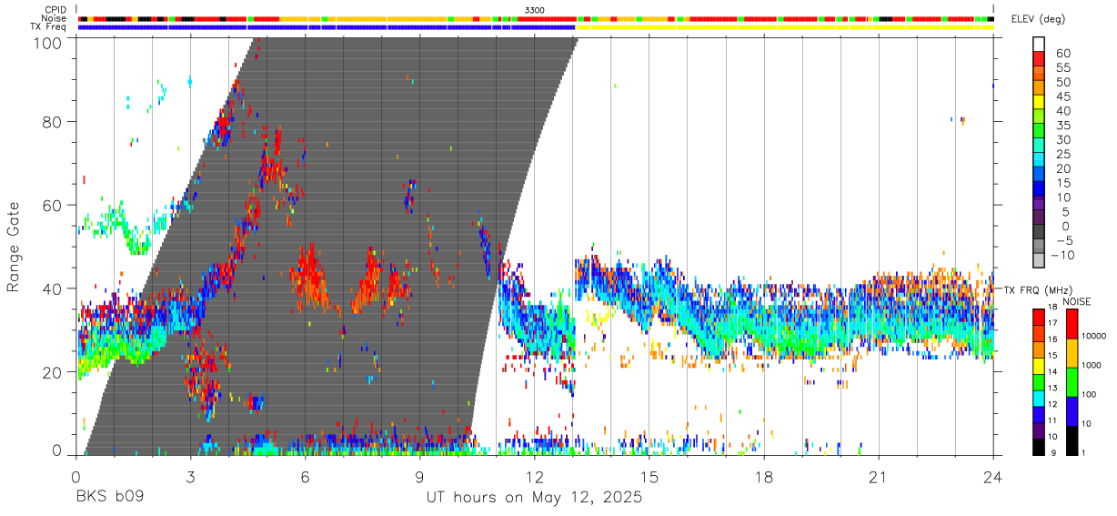Click the blue segment of the TX Freq strip
Screen dimensions: 1117x516
[327, 27]
